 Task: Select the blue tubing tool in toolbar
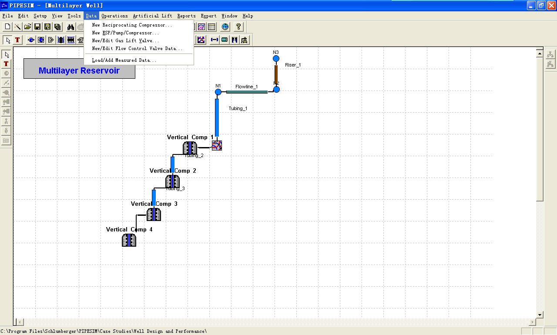[x=235, y=40]
